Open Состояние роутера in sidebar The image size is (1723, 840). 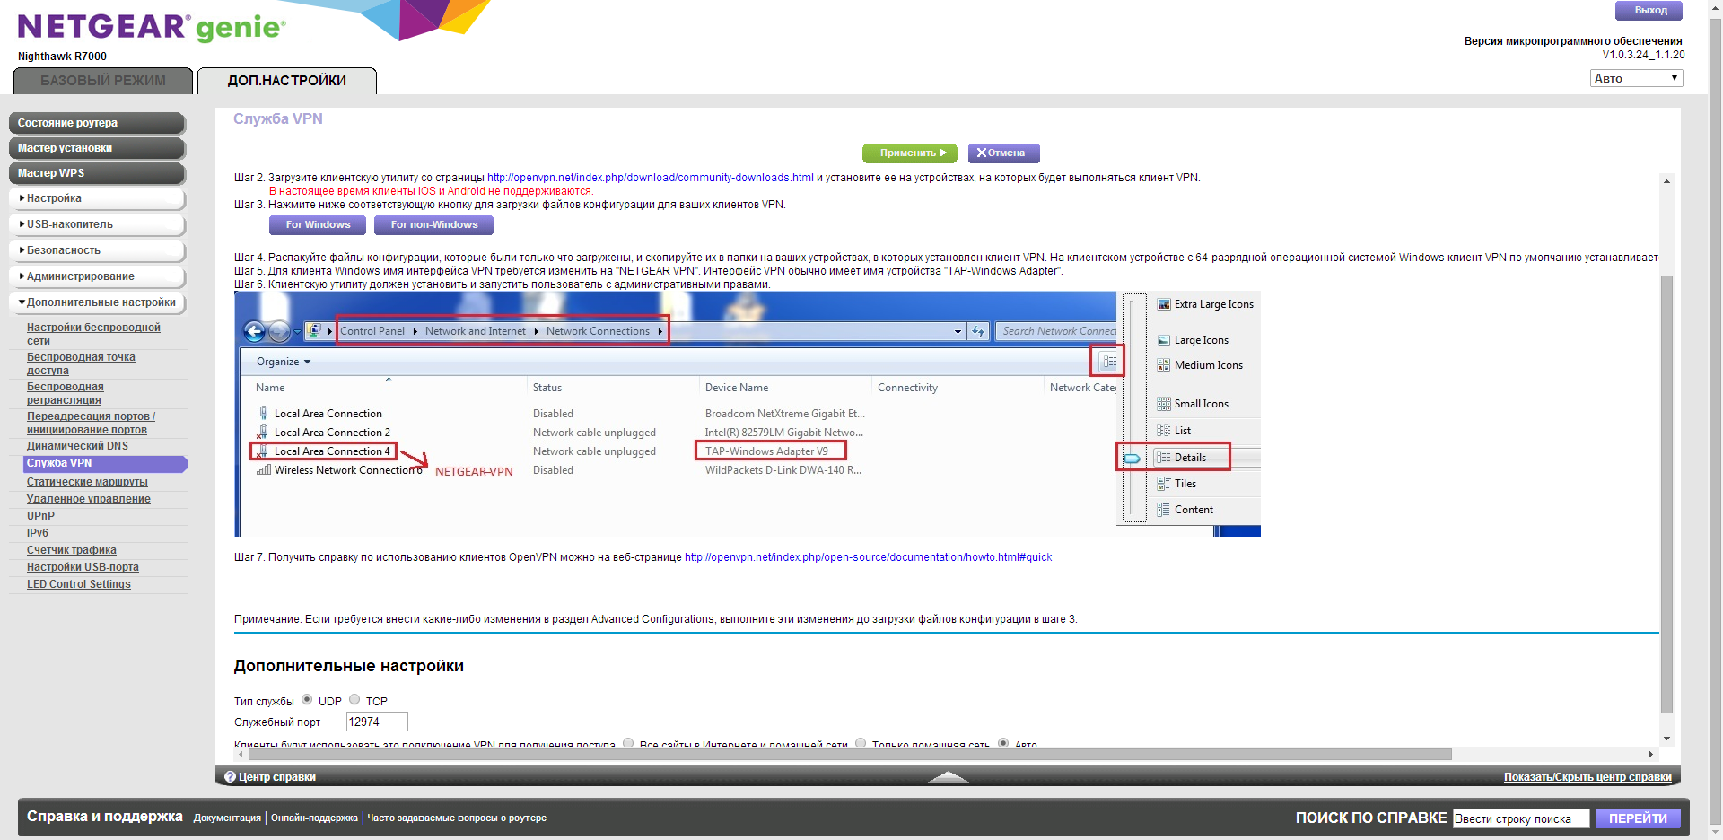[97, 123]
